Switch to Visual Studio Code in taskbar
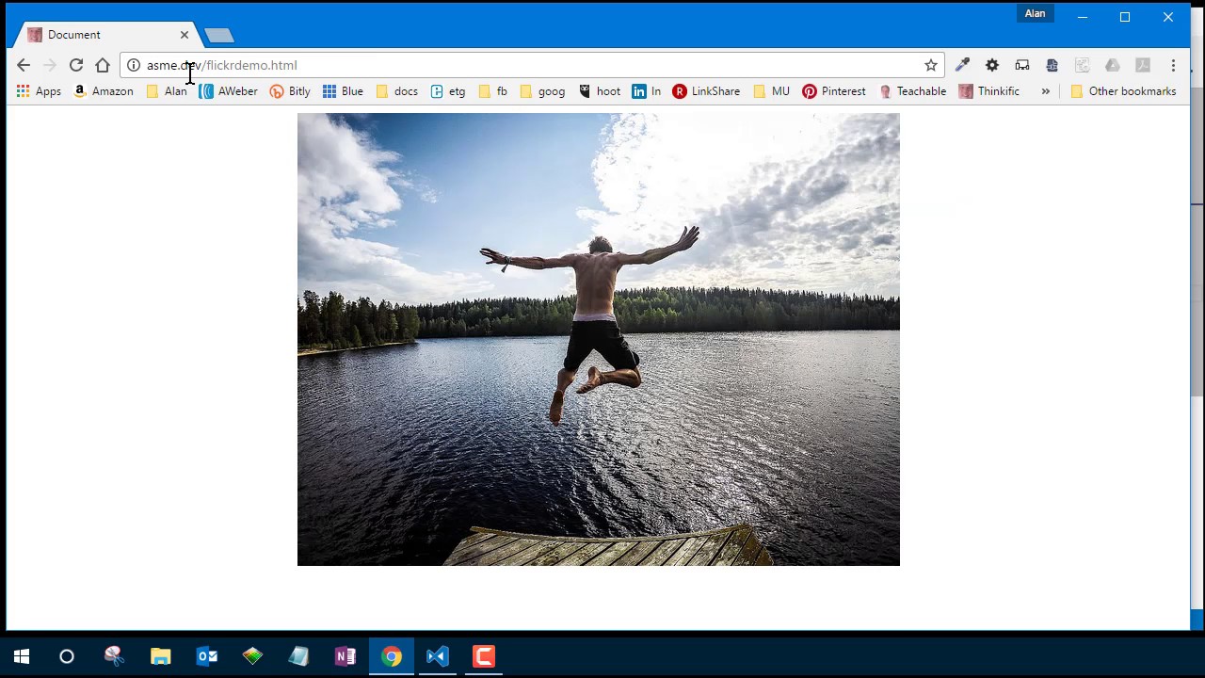 point(438,656)
